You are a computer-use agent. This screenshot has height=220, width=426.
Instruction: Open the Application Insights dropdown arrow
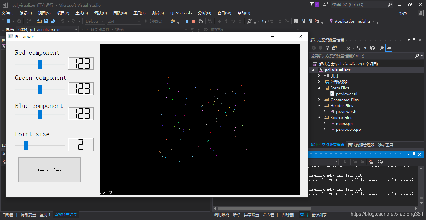(373, 21)
